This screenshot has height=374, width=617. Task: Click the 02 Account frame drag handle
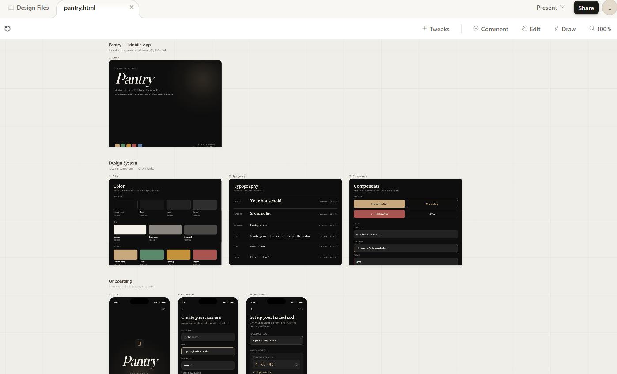pyautogui.click(x=178, y=295)
